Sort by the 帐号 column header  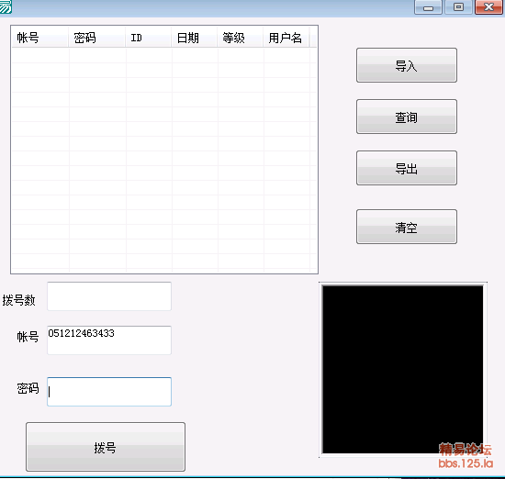click(x=40, y=38)
